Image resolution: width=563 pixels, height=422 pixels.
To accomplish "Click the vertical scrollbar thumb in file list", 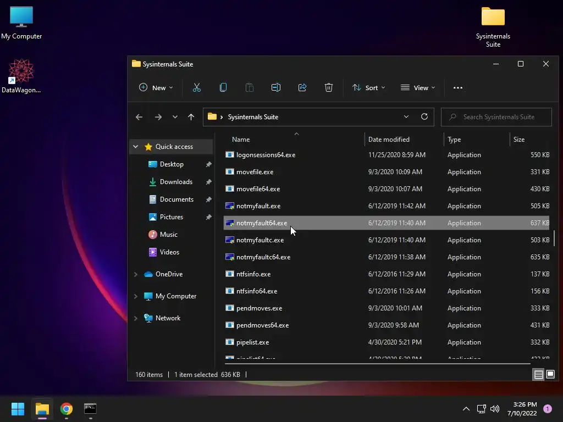I will point(554,238).
